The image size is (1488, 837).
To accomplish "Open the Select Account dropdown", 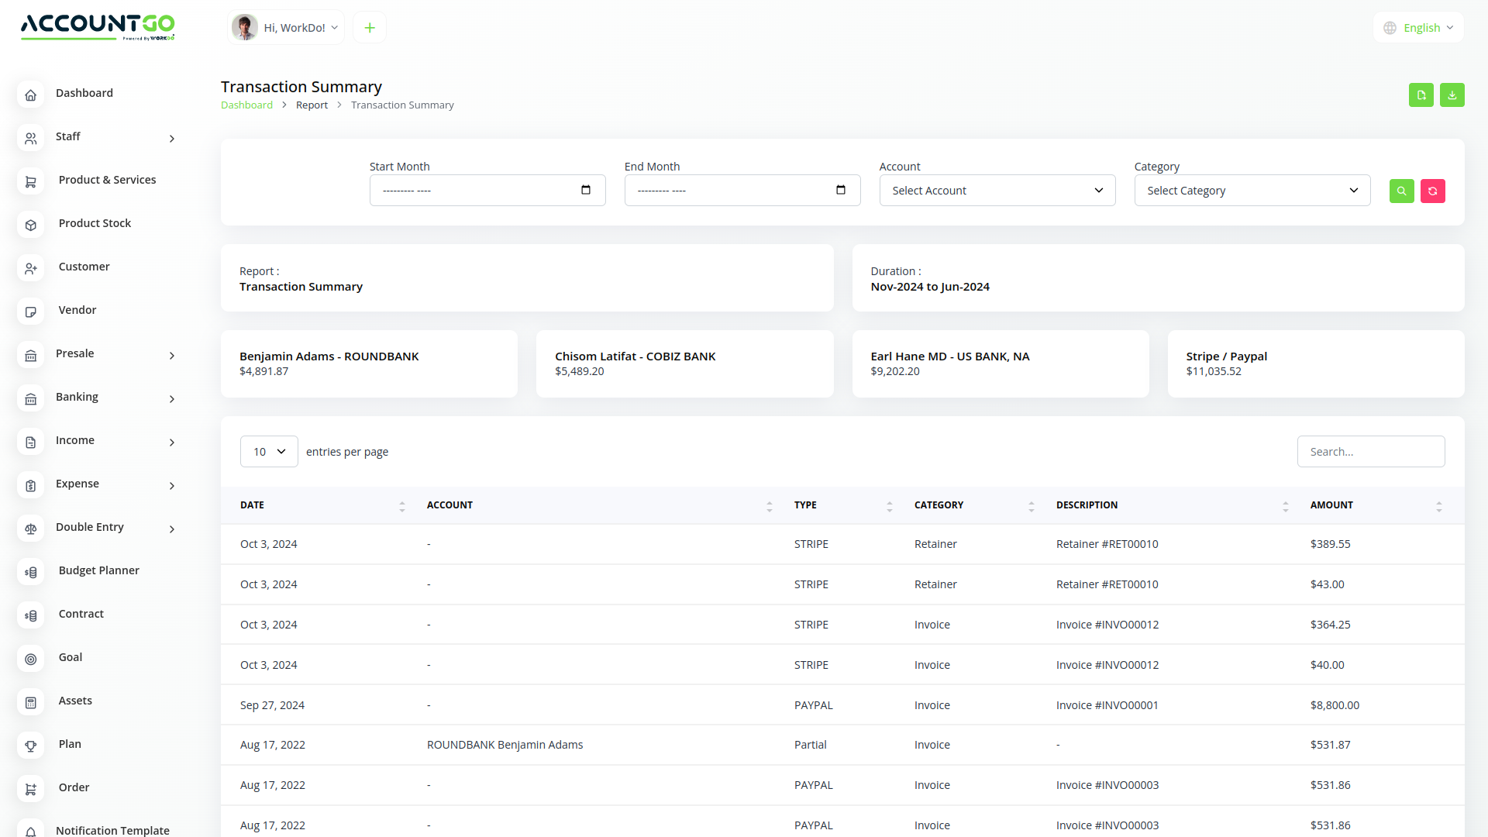I will click(997, 190).
